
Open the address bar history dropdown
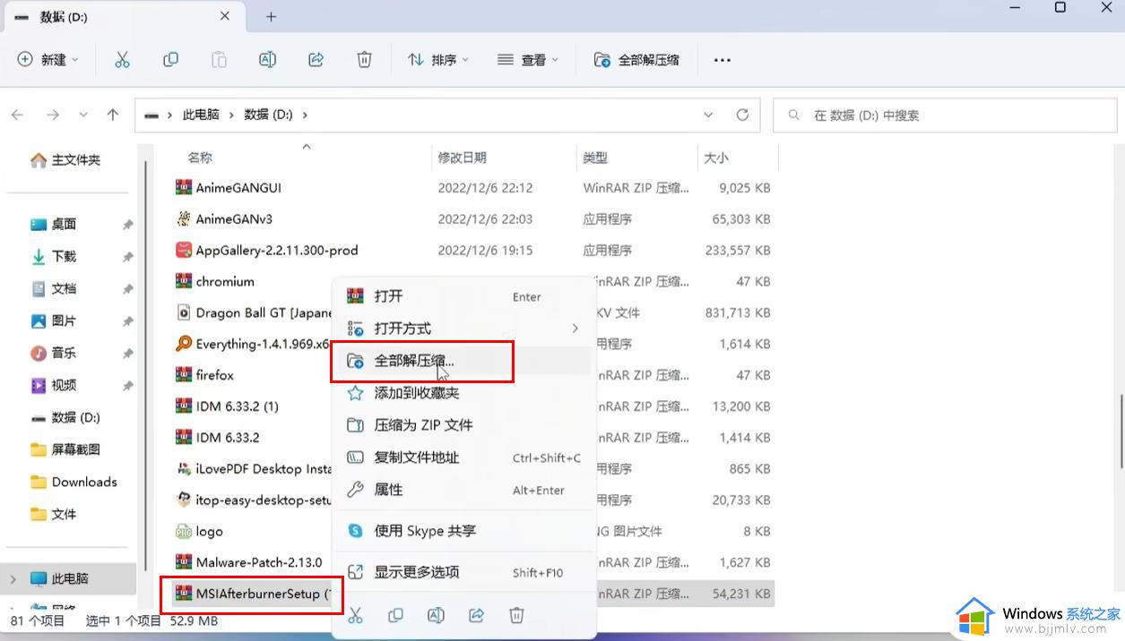[x=708, y=115]
